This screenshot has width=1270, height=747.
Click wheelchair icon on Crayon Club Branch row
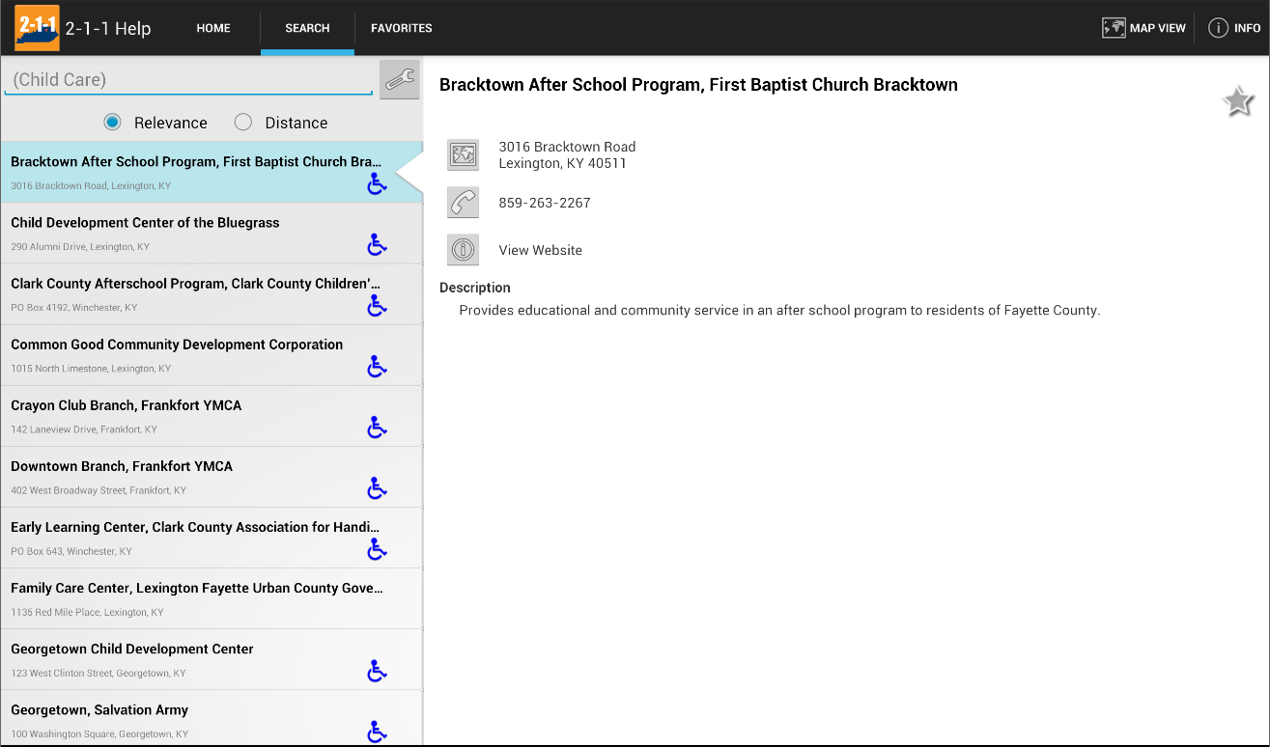tap(377, 428)
